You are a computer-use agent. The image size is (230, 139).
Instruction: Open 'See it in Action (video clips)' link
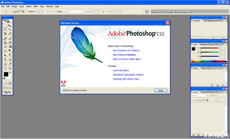click(x=127, y=59)
